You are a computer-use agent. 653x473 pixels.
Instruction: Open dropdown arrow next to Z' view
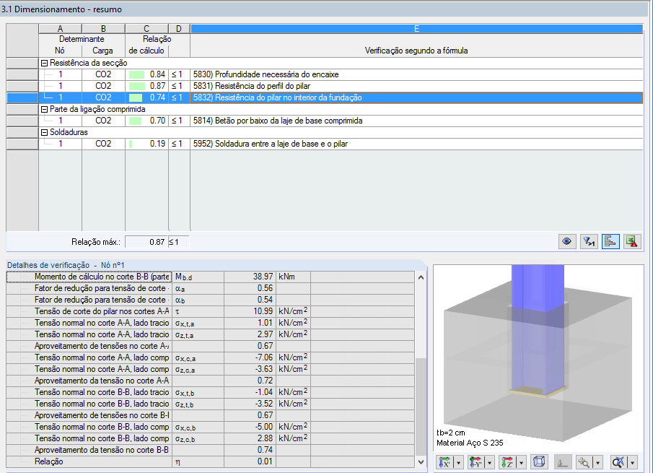(521, 462)
